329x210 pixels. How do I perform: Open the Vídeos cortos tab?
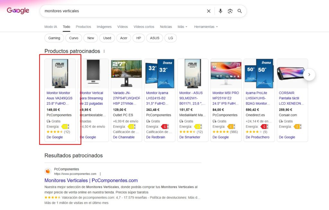click(x=144, y=27)
